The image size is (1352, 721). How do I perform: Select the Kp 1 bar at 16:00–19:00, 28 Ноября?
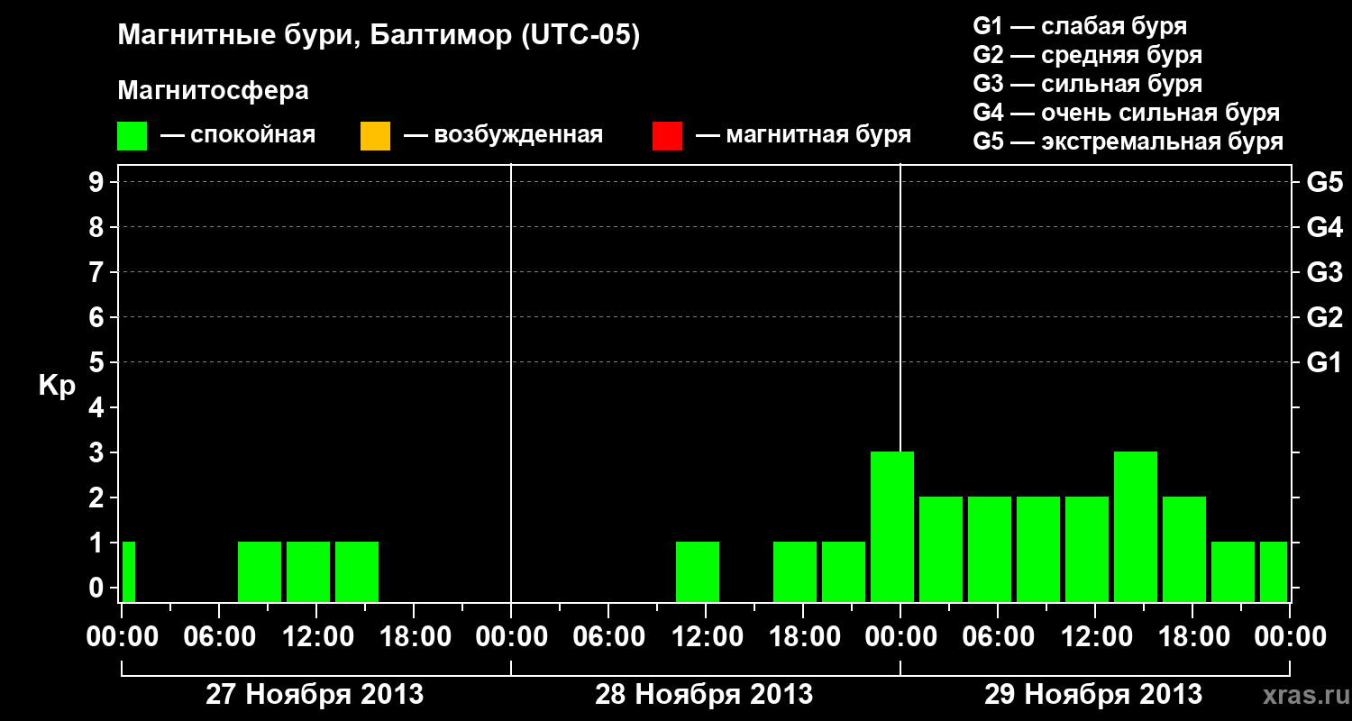(x=795, y=571)
